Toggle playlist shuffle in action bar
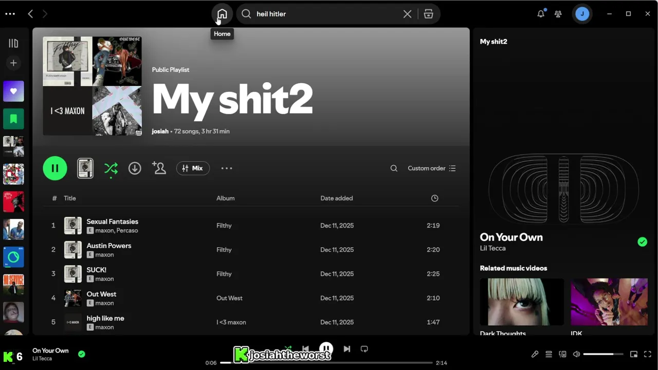This screenshot has height=370, width=658. pyautogui.click(x=111, y=168)
